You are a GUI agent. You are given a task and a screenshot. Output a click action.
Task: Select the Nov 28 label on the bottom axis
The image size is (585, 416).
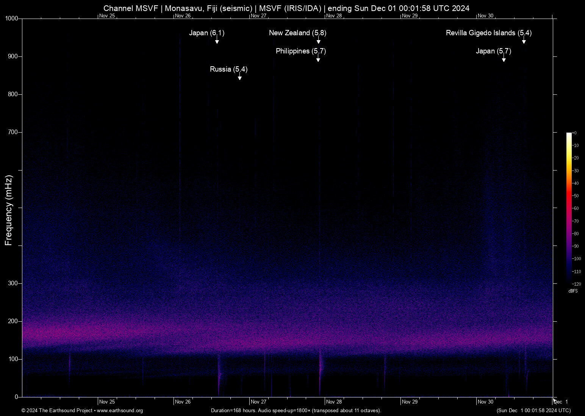(334, 402)
